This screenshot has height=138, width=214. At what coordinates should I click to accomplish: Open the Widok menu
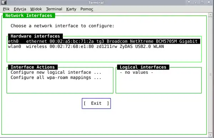(x=36, y=9)
